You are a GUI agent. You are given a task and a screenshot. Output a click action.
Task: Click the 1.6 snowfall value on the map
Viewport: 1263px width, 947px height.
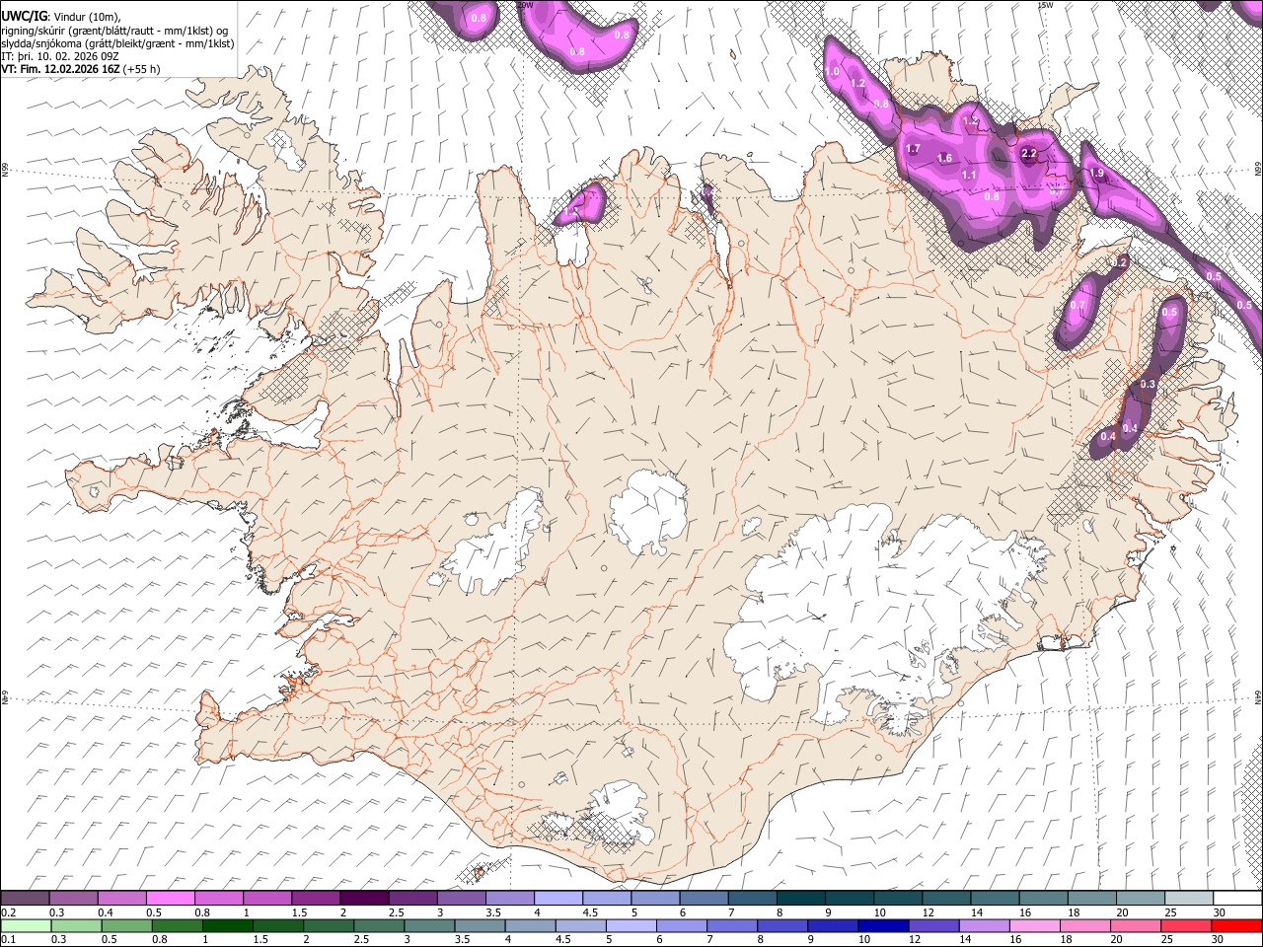[944, 159]
